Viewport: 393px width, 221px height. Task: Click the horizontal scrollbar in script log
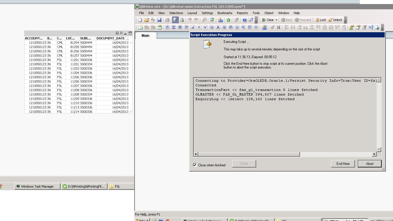point(249,154)
